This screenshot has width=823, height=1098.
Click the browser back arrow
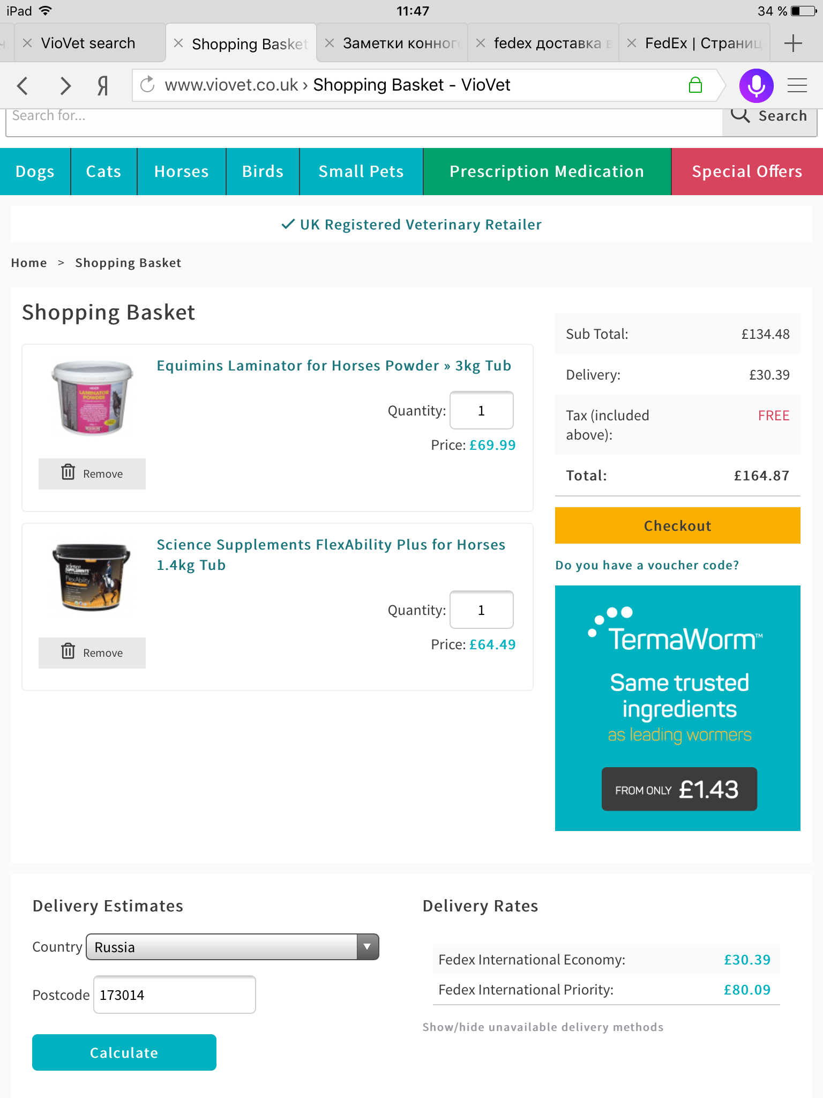click(x=23, y=85)
